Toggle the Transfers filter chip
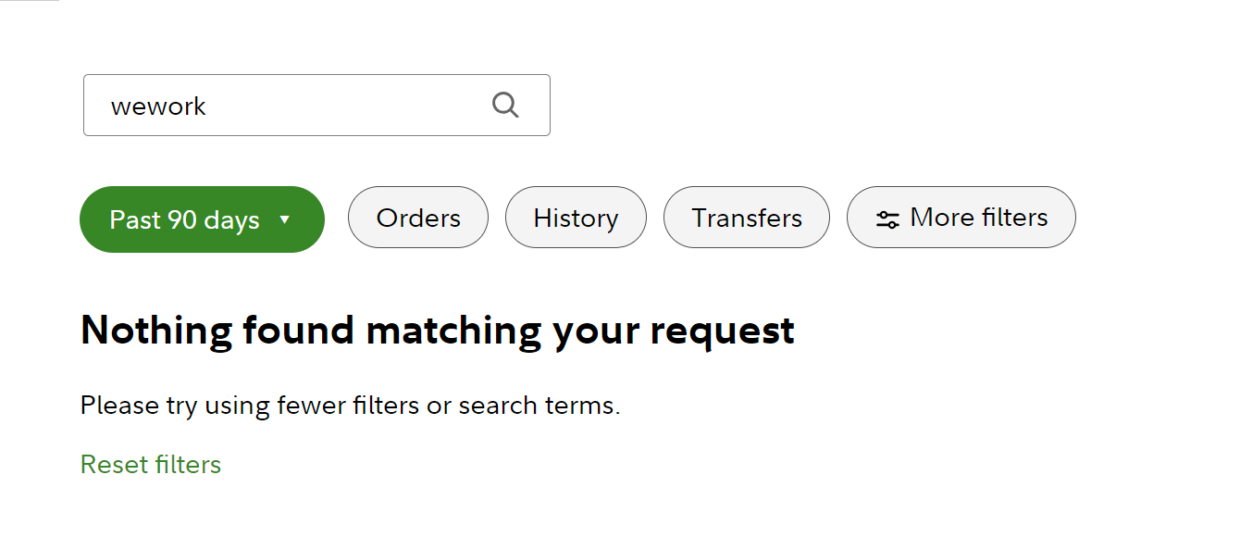This screenshot has width=1240, height=550. pyautogui.click(x=747, y=218)
